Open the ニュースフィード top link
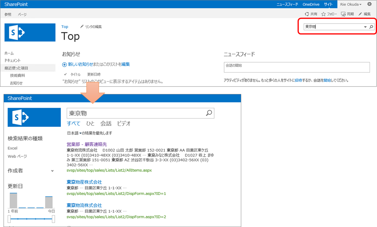 point(287,4)
